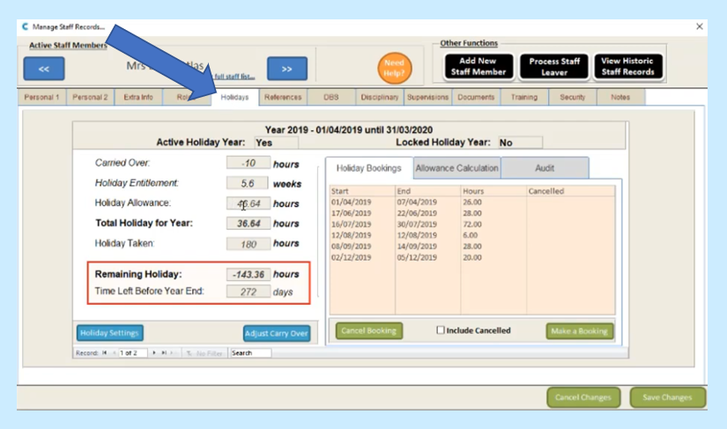Click the End column header
Screen dimensions: 727x429
(x=428, y=191)
